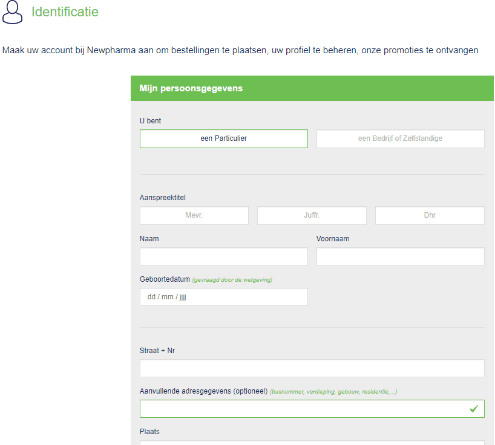Select 'een Bedrijf of Zelfstandige' option
This screenshot has height=445, width=495.
click(400, 138)
